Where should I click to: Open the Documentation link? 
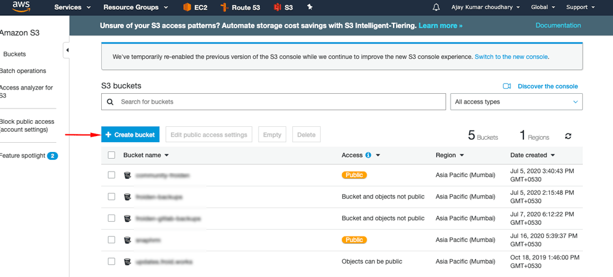(558, 25)
